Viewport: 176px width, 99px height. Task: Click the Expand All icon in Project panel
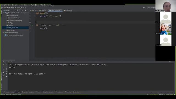(x=20, y=10)
